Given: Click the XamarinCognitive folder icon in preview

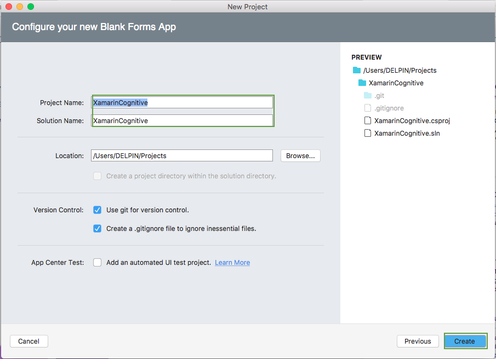Looking at the screenshot, I should tap(362, 83).
